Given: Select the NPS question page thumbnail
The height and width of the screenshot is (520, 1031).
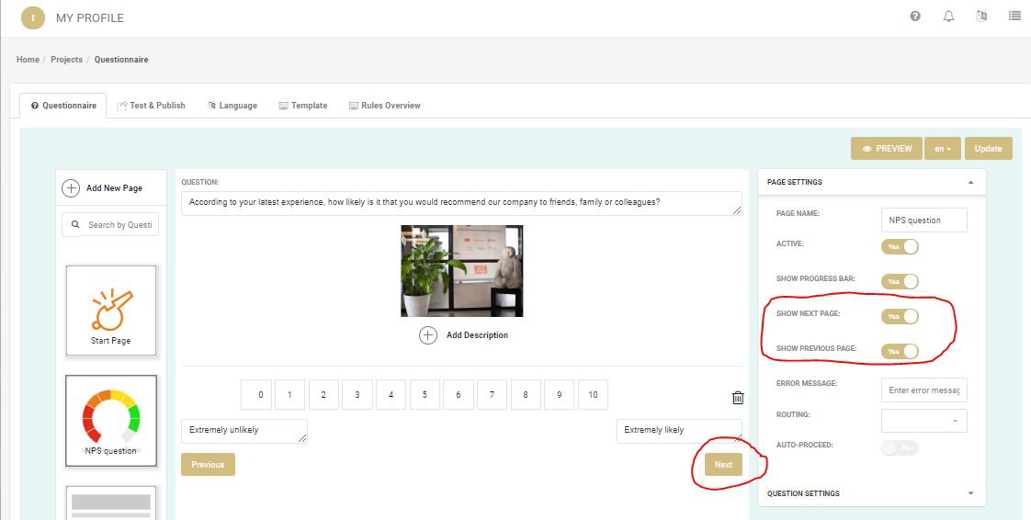Looking at the screenshot, I should [110, 421].
